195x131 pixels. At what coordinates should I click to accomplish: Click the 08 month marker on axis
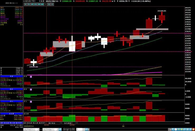pos(123,126)
